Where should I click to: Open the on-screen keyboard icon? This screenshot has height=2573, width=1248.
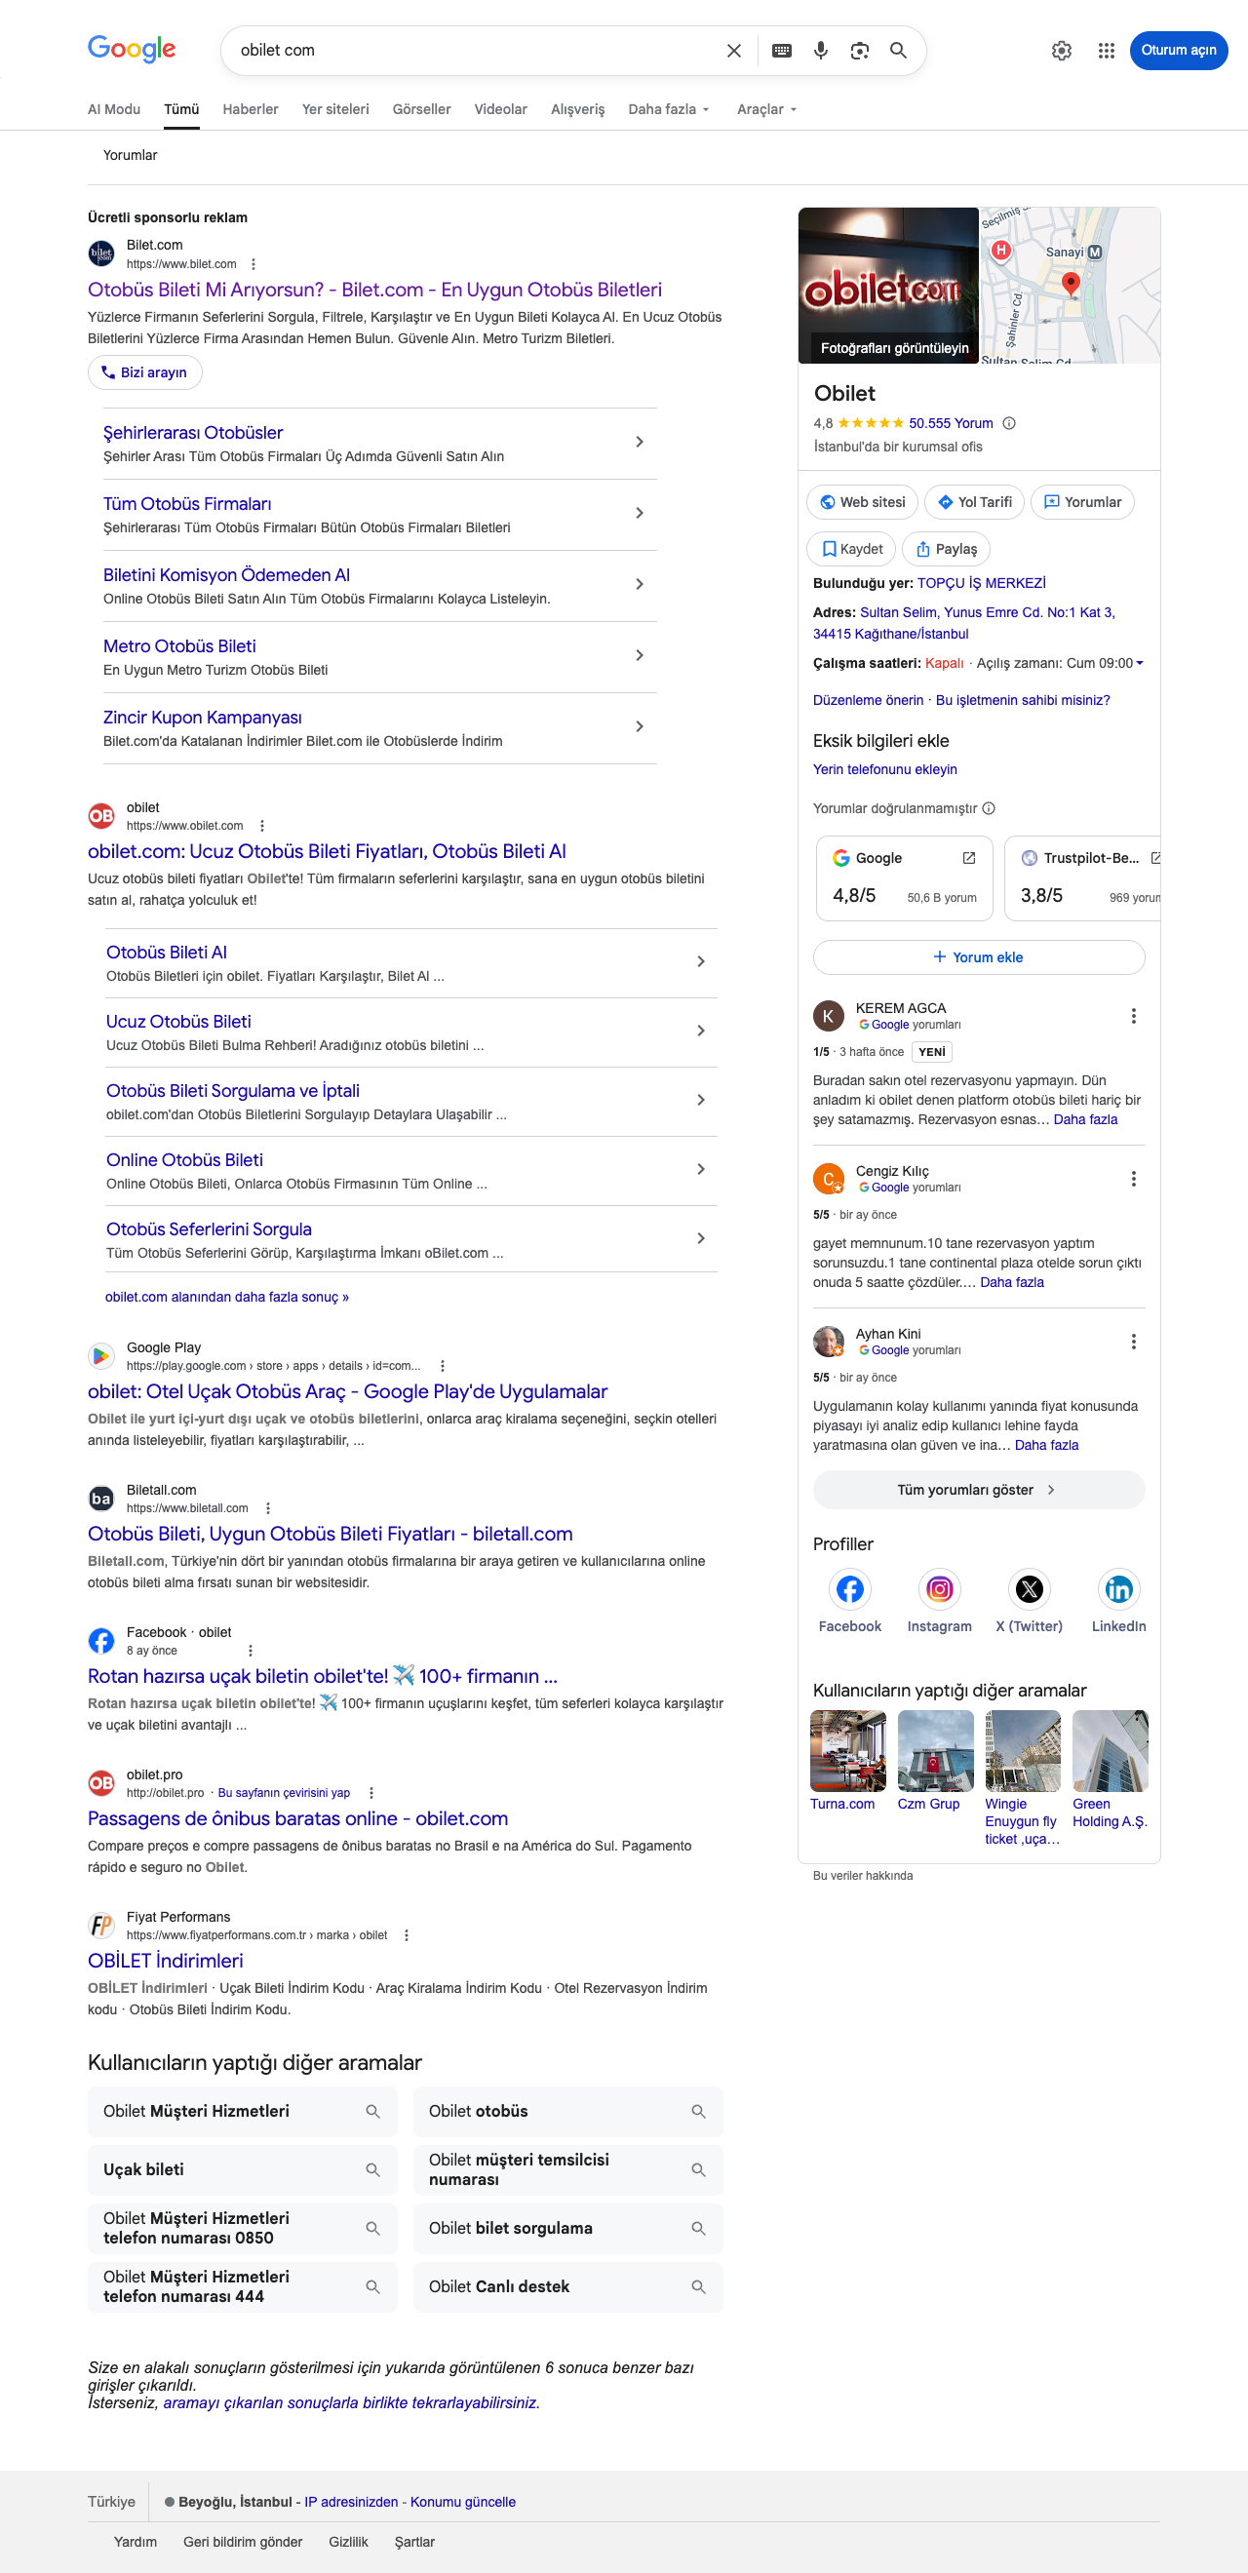tap(782, 51)
